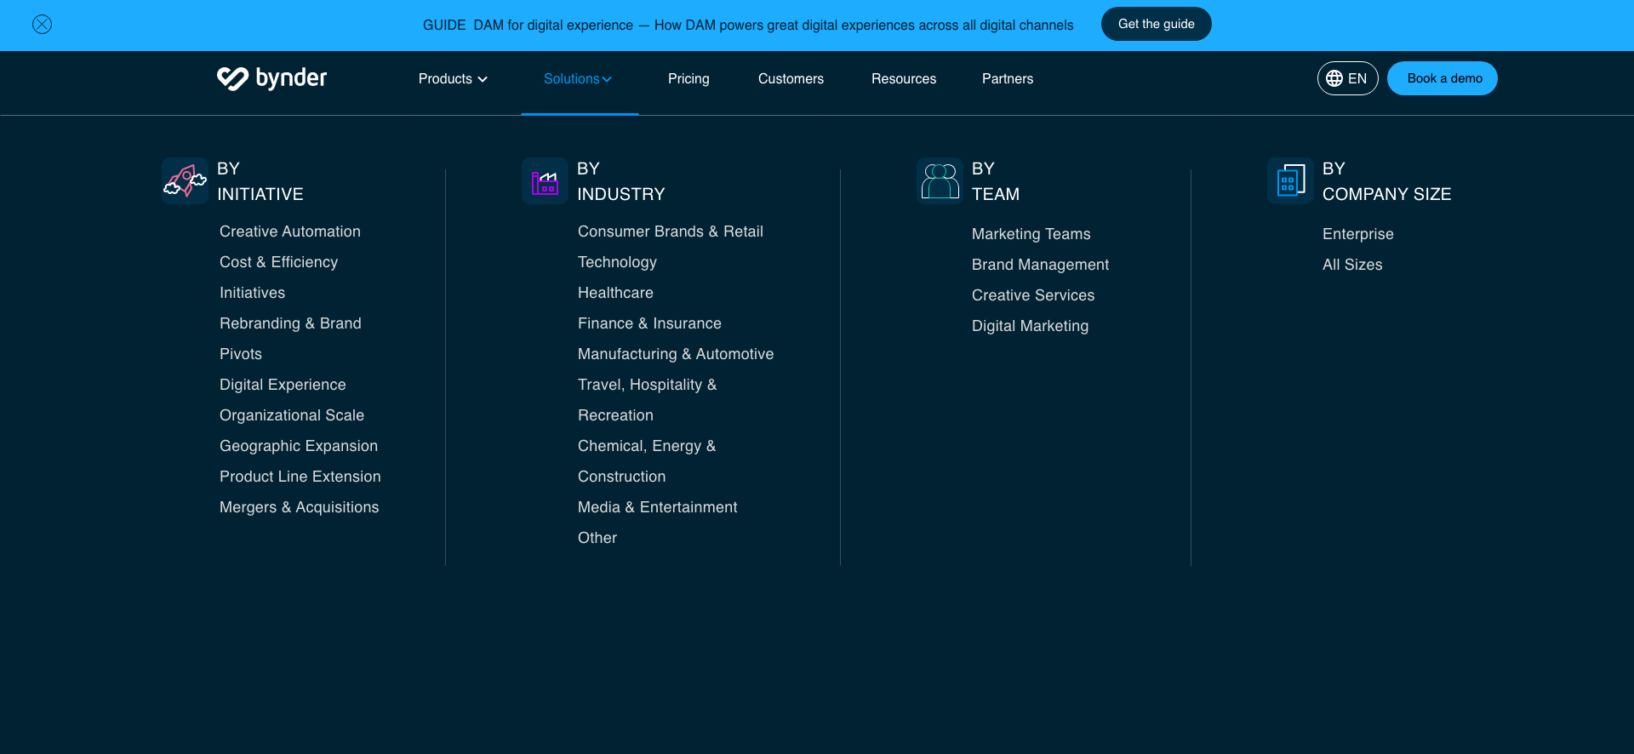Open the EN language selector
The image size is (1634, 754).
(x=1347, y=78)
